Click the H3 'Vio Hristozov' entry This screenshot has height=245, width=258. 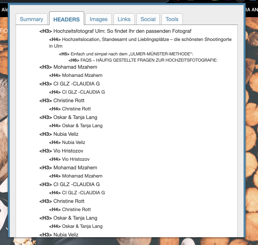click(61, 151)
